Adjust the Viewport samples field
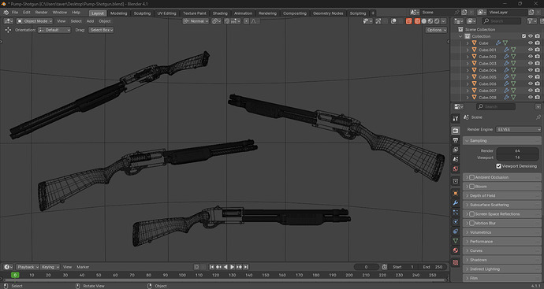Image resolution: width=544 pixels, height=289 pixels. [x=517, y=157]
